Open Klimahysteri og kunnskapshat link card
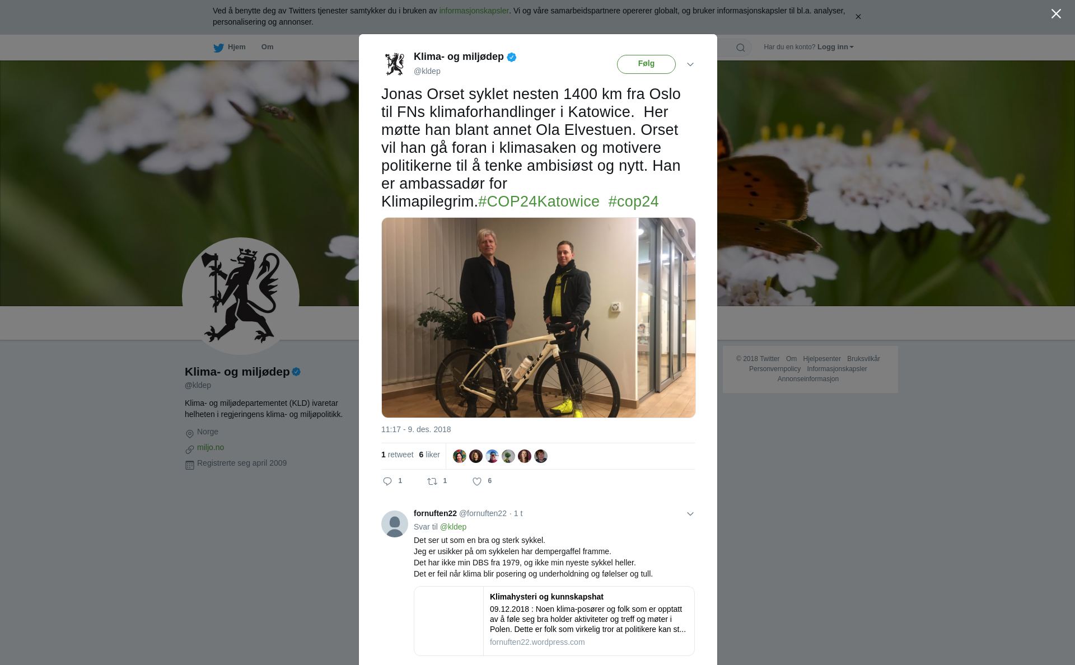This screenshot has width=1075, height=665. point(554,621)
